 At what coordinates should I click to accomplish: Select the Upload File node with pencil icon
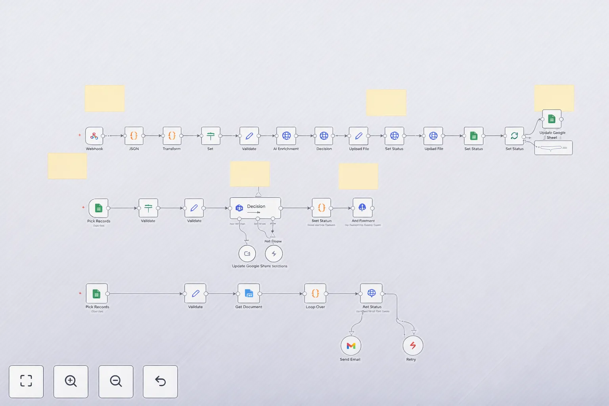click(358, 136)
